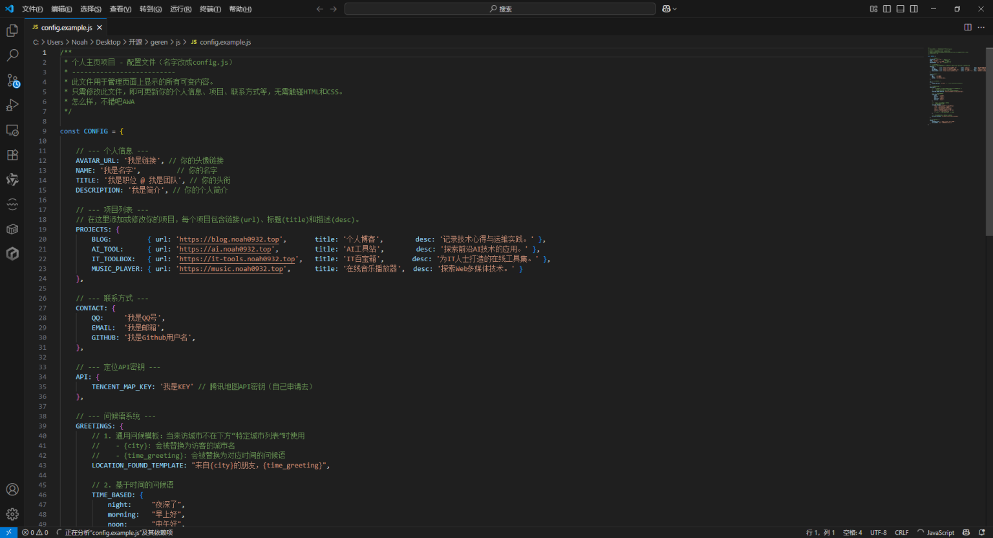Open the 终端(T) menu
Image resolution: width=993 pixels, height=538 pixels.
pos(210,9)
